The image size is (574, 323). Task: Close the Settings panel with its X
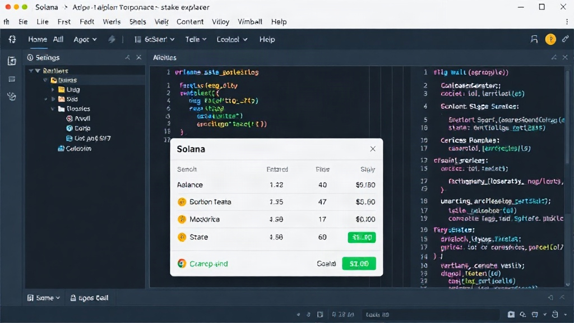point(139,58)
